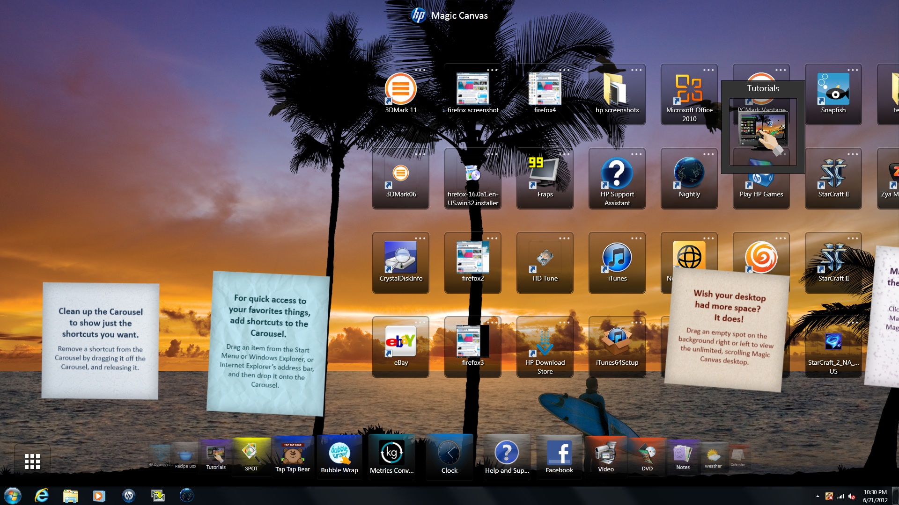Open the HP Download Store tile
The width and height of the screenshot is (899, 505).
545,346
